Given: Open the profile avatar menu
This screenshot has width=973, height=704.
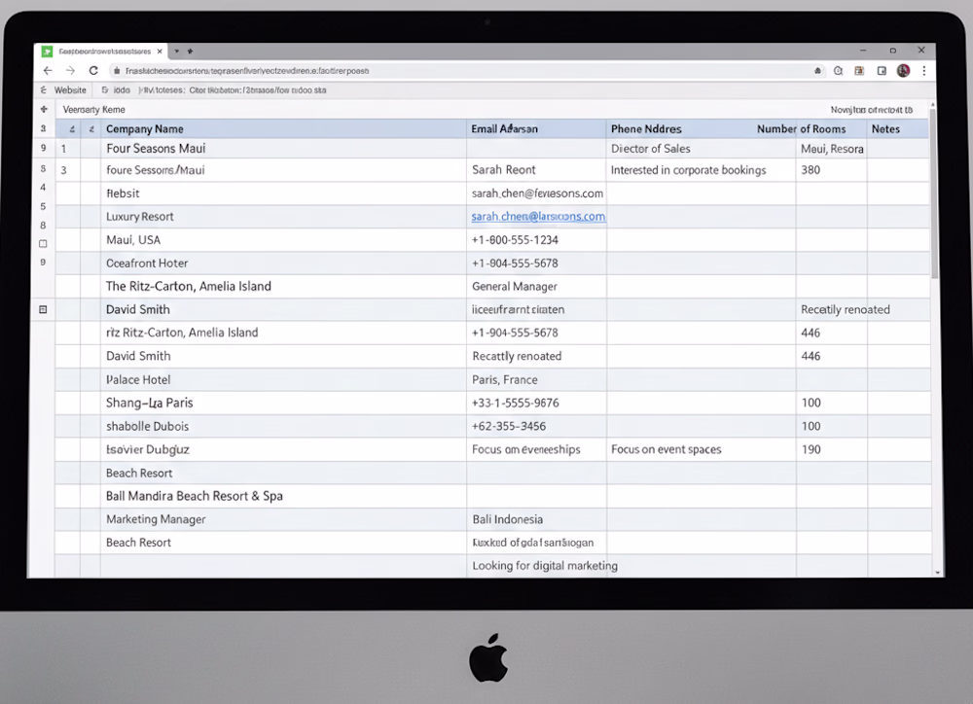Looking at the screenshot, I should [x=904, y=71].
